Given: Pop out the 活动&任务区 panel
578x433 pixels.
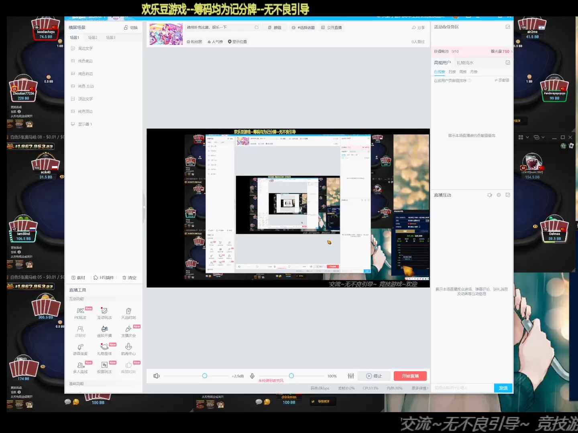Looking at the screenshot, I should (x=508, y=27).
